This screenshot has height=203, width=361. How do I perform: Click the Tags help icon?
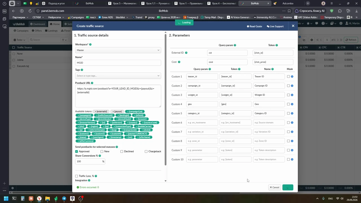coord(82,70)
